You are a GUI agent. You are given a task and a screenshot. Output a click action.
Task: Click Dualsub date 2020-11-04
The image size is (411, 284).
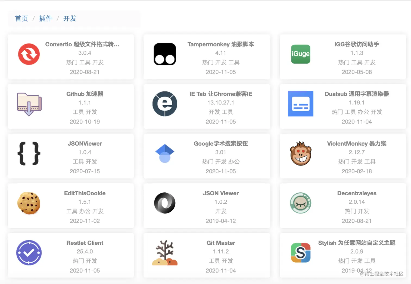coord(357,122)
